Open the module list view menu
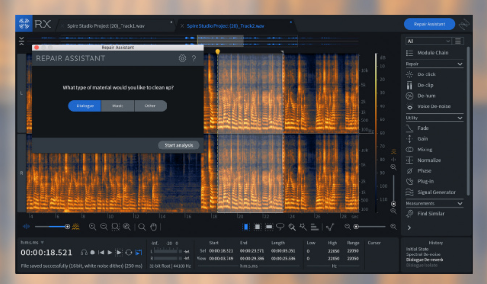Image resolution: width=487 pixels, height=284 pixels. click(458, 41)
